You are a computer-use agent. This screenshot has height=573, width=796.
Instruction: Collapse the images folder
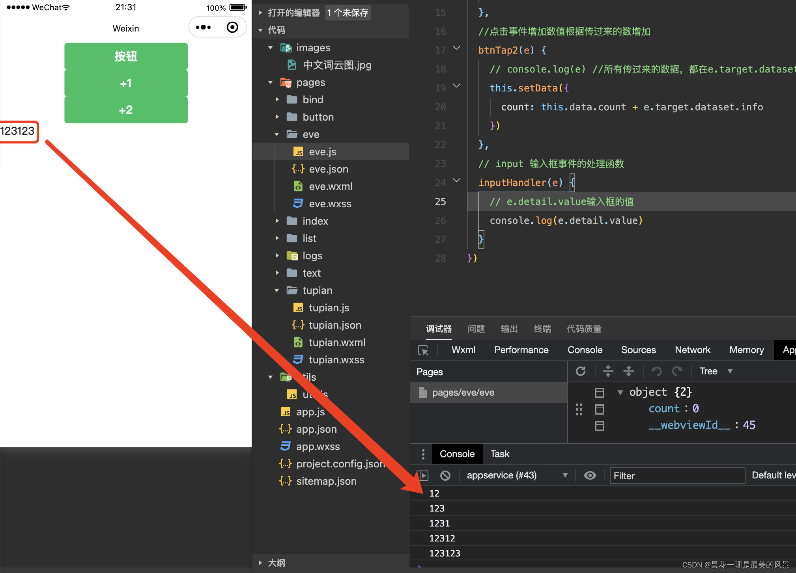point(271,48)
